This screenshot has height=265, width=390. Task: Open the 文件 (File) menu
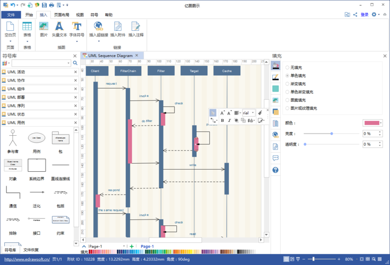(11, 15)
